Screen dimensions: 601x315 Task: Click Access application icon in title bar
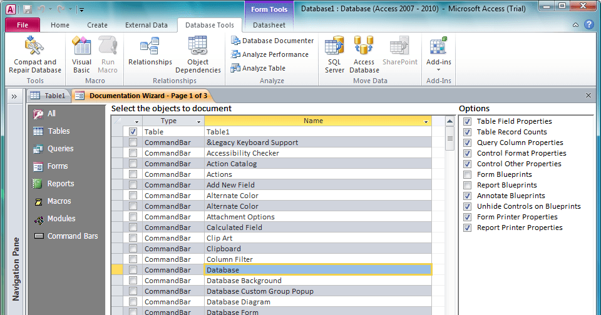11,9
